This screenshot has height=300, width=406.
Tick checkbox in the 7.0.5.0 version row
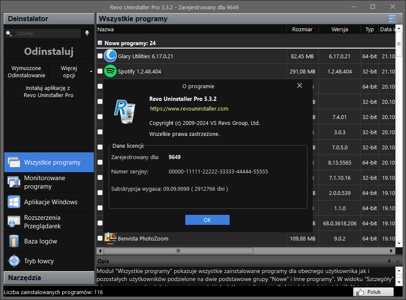(100, 147)
